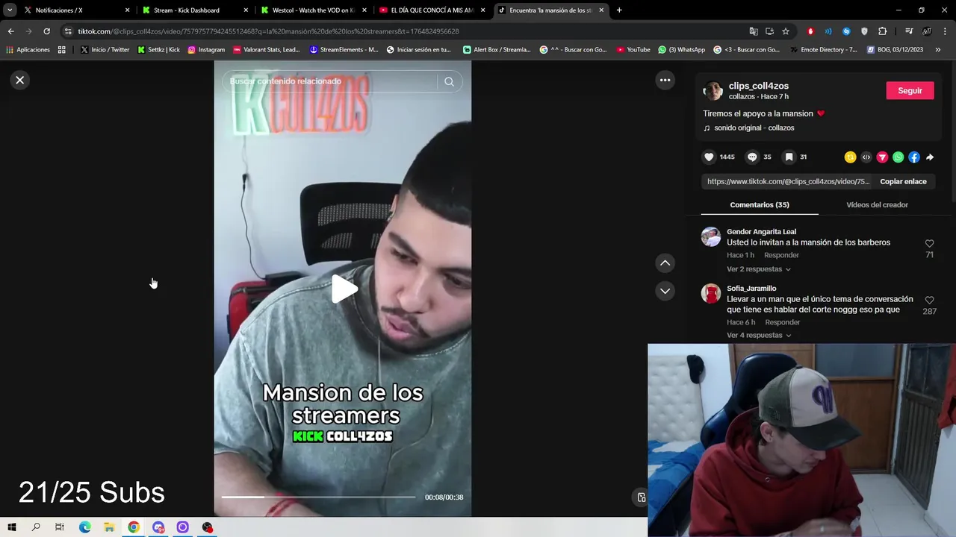Open the (3) WhatsApp bookmark
The image size is (956, 537).
tap(681, 50)
